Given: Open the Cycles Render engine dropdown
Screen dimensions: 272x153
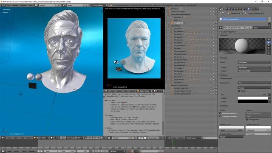Looking at the screenshot, I should [x=99, y=6].
